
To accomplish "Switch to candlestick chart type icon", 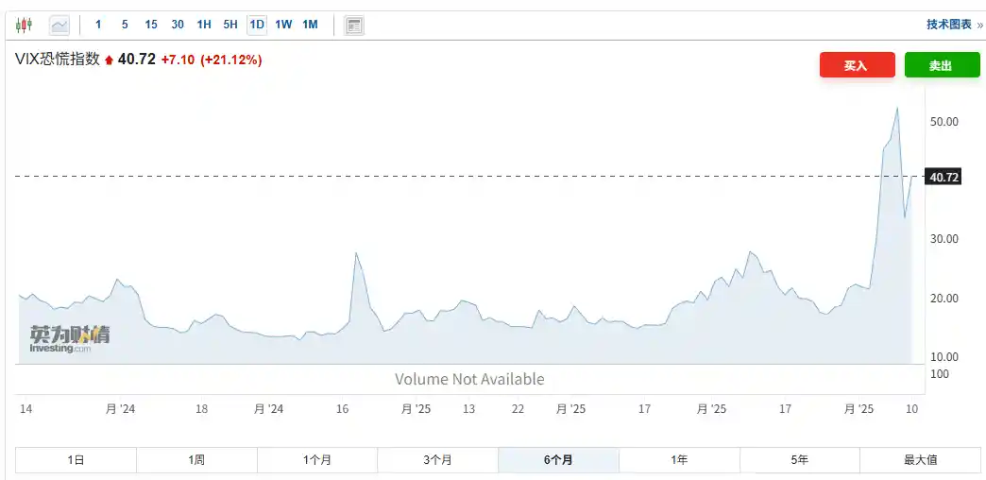I will tap(24, 26).
